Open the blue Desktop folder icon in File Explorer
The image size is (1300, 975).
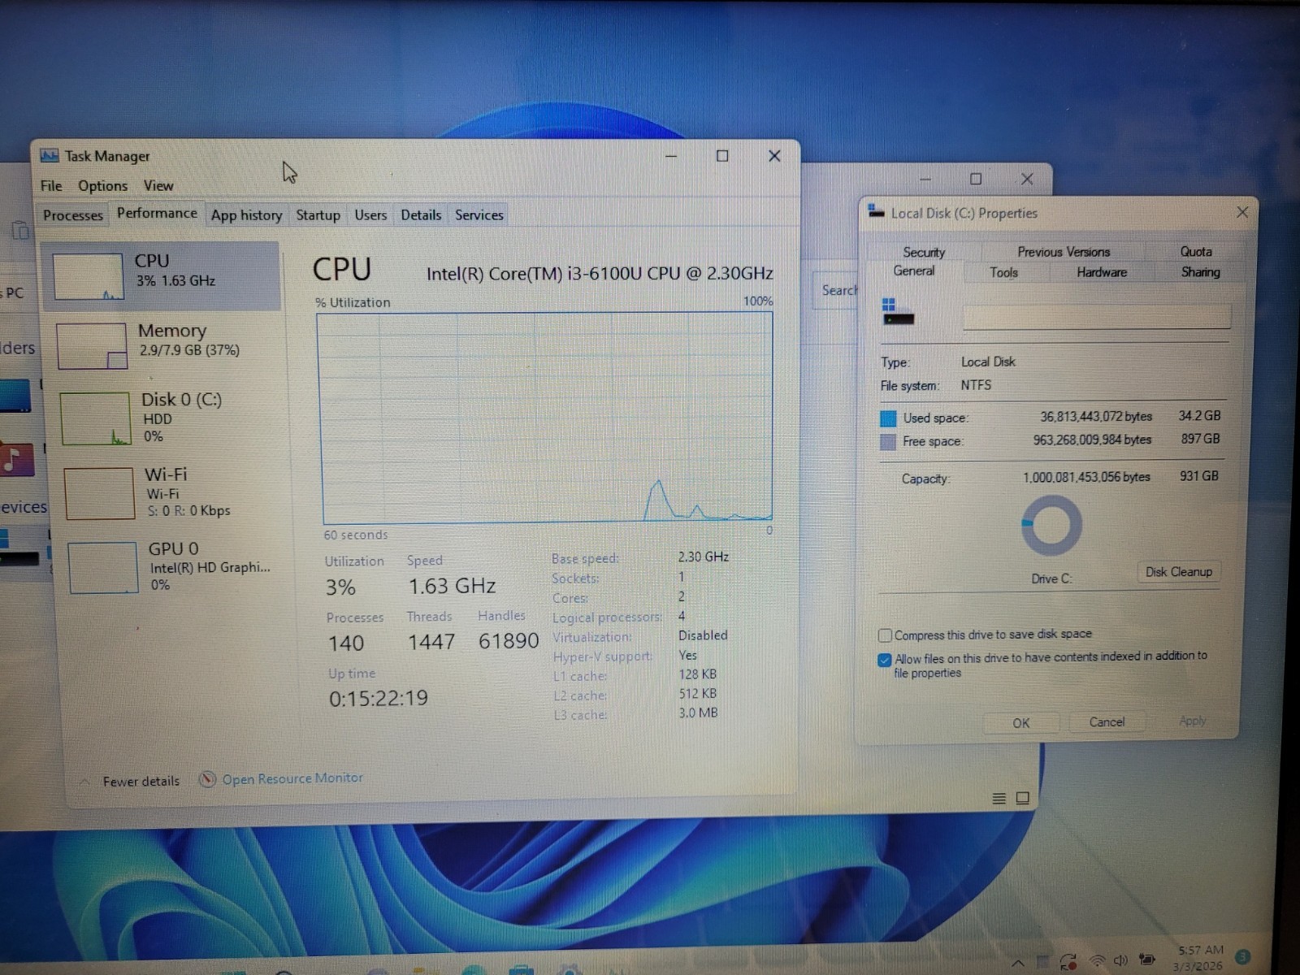coord(15,396)
